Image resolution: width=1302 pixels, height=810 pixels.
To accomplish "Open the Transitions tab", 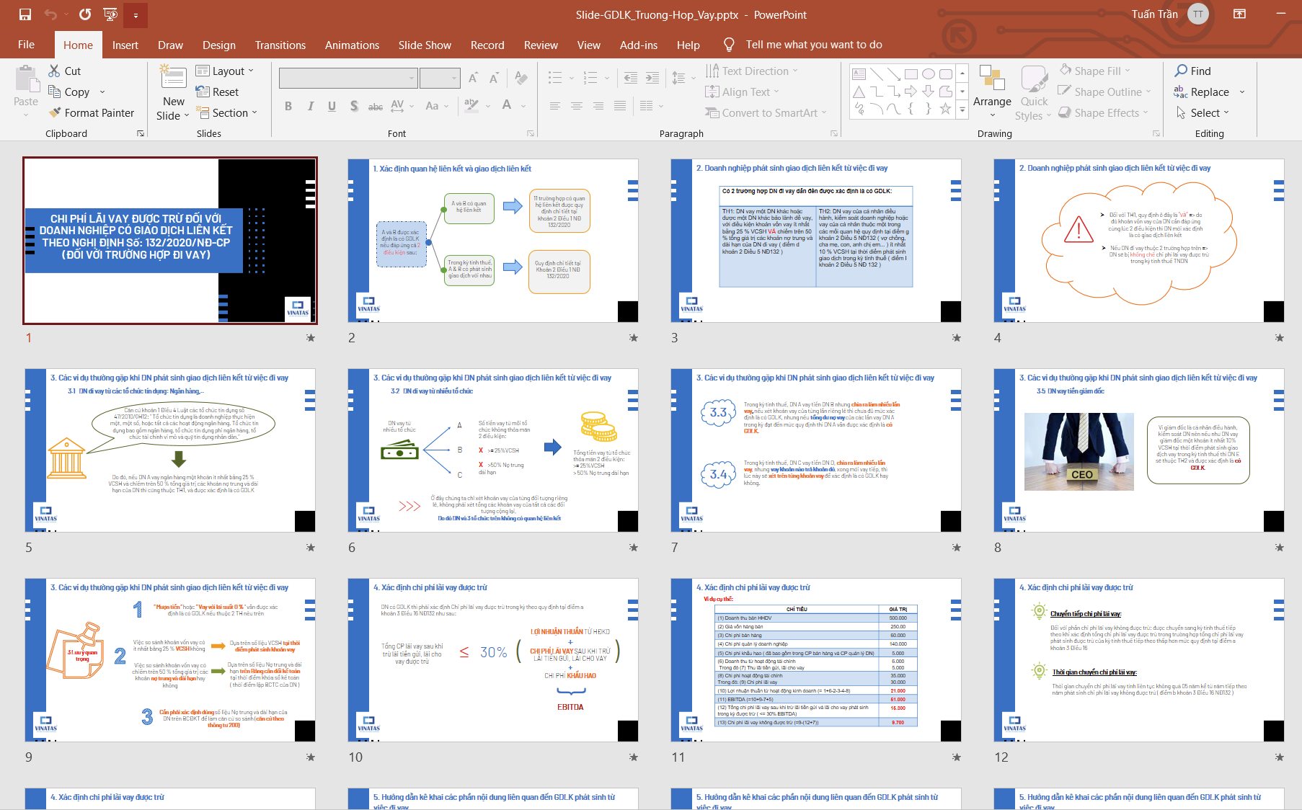I will pyautogui.click(x=280, y=45).
